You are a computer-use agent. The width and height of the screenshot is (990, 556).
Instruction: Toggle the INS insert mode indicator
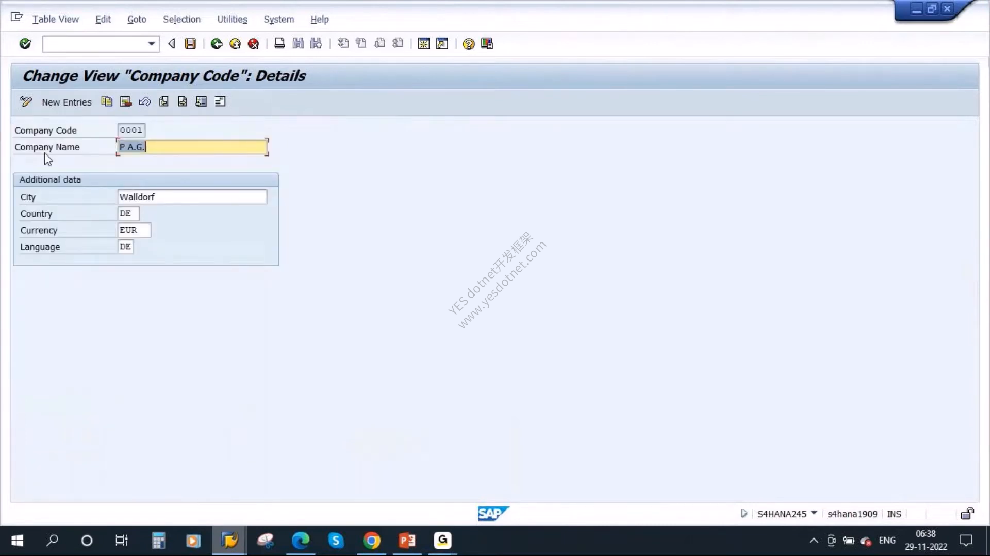click(x=894, y=514)
